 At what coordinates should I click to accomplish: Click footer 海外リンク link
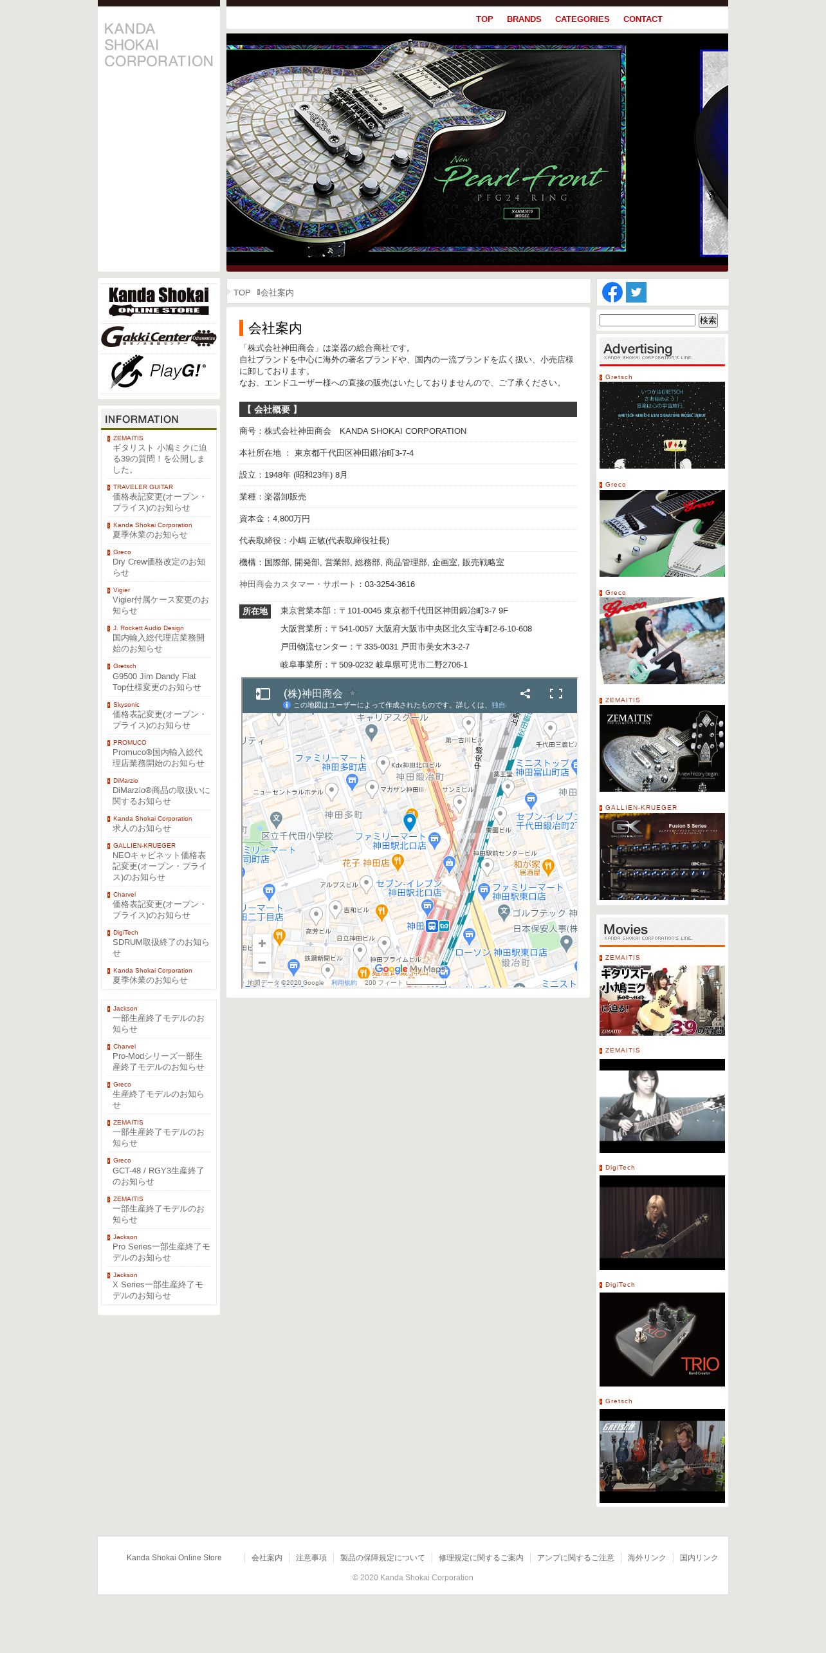(647, 1558)
